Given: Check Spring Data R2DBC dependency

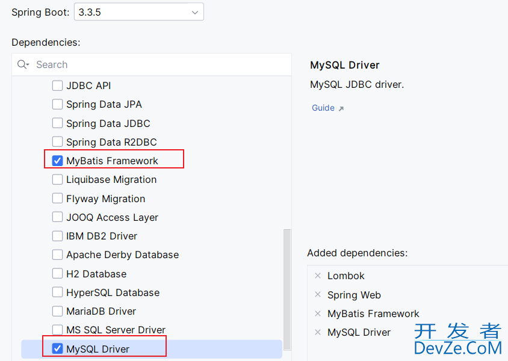Looking at the screenshot, I should (x=57, y=142).
